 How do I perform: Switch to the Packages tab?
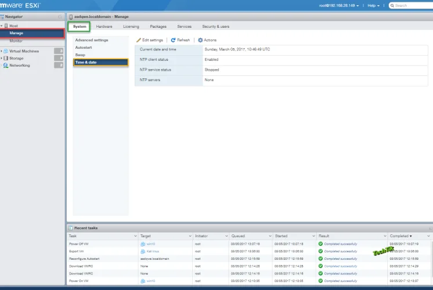[158, 27]
